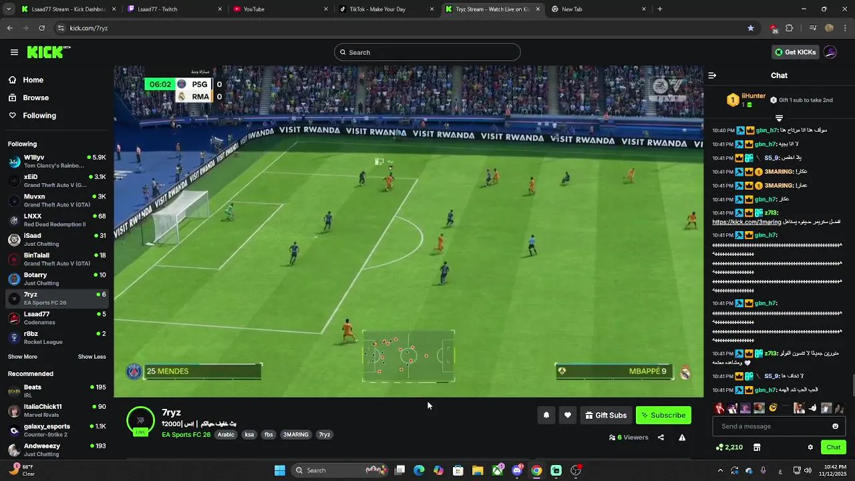Click the green Chat send button
The image size is (855, 481).
(834, 447)
